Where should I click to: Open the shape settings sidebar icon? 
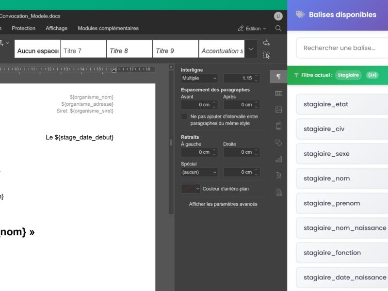click(278, 143)
